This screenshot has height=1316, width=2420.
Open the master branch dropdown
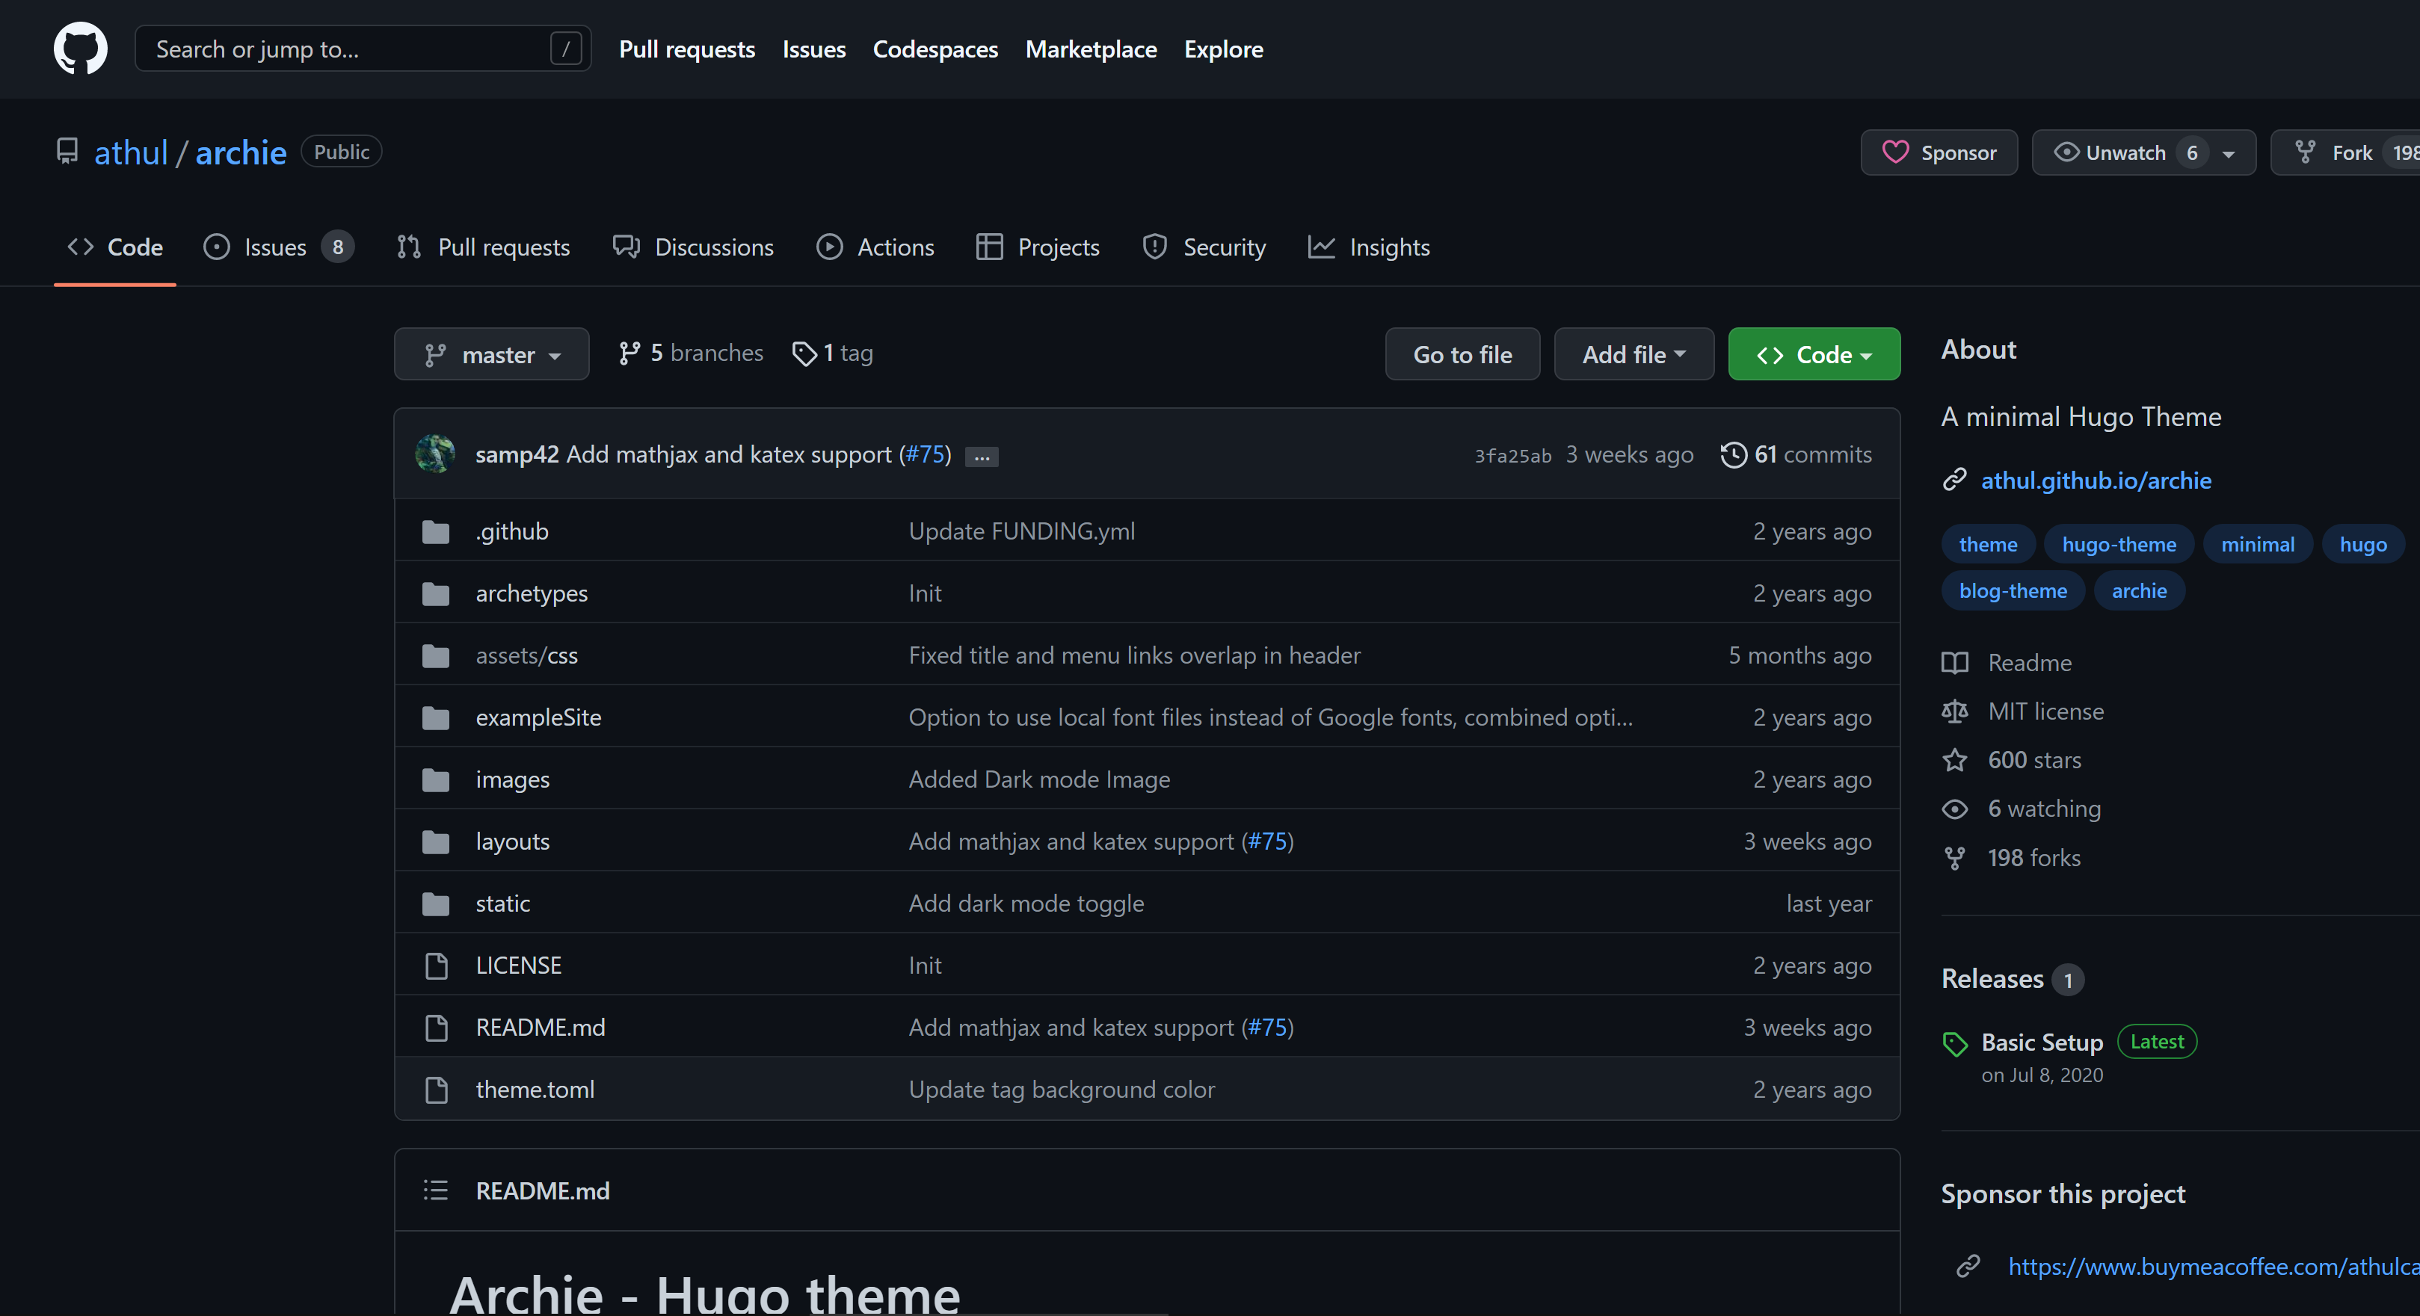(491, 354)
